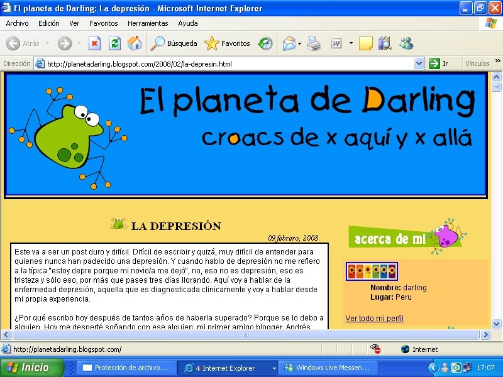503x377 pixels.
Task: Click the vertical scrollbar thumb
Action: click(x=496, y=87)
